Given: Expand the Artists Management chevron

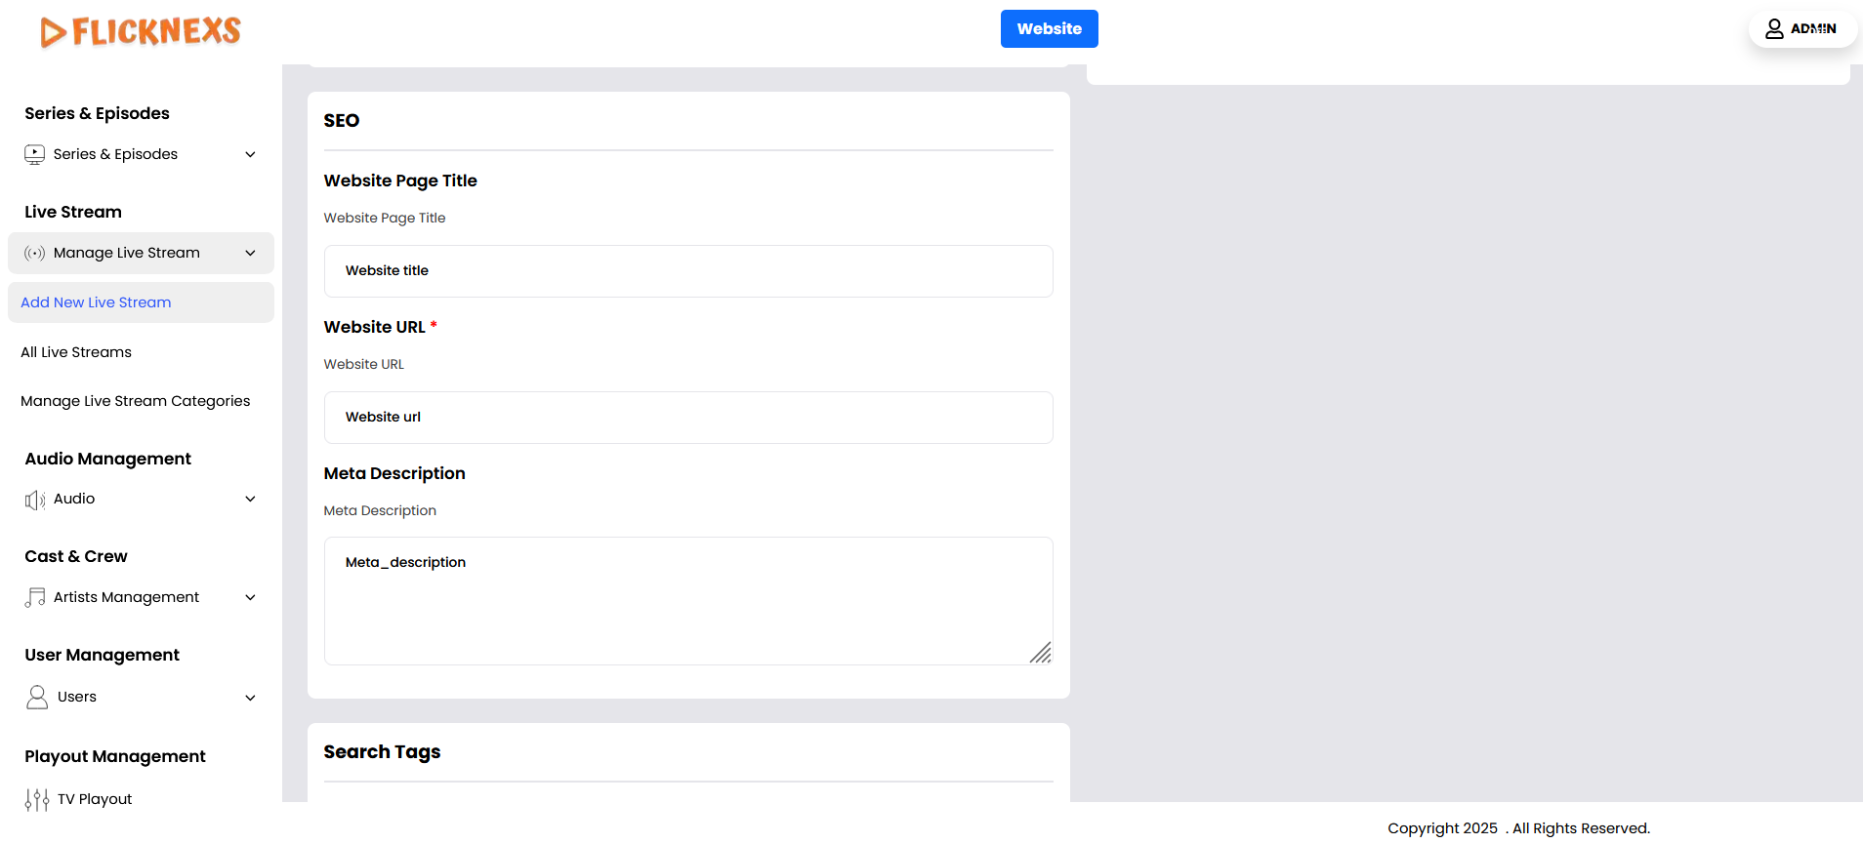Looking at the screenshot, I should coord(250,597).
